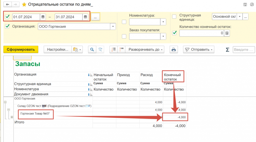Click the find magnifier icon
Image resolution: width=256 pixels, height=142 pixels.
point(92,50)
